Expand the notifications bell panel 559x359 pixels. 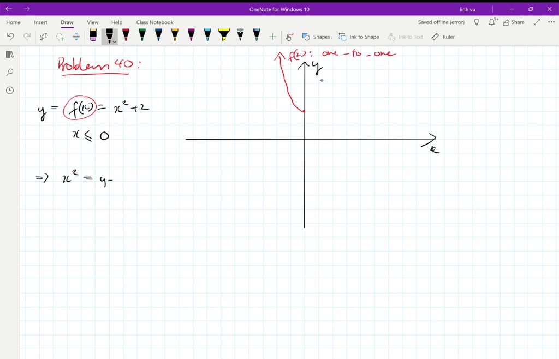(x=492, y=22)
